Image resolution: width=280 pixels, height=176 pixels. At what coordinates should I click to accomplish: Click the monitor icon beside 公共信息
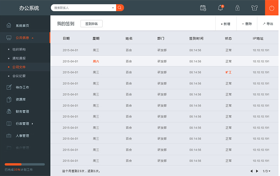point(9,38)
